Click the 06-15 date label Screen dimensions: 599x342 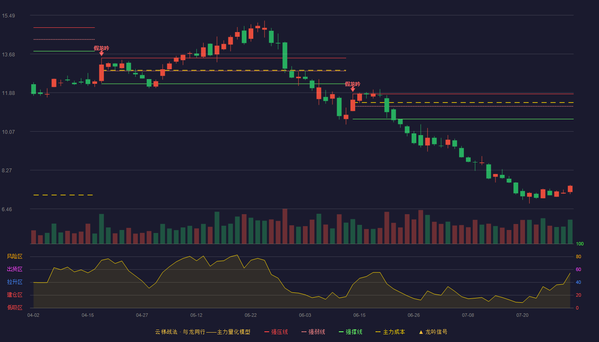[x=359, y=315]
